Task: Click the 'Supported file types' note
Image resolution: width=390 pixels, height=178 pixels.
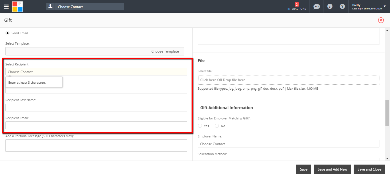Action: pyautogui.click(x=258, y=89)
